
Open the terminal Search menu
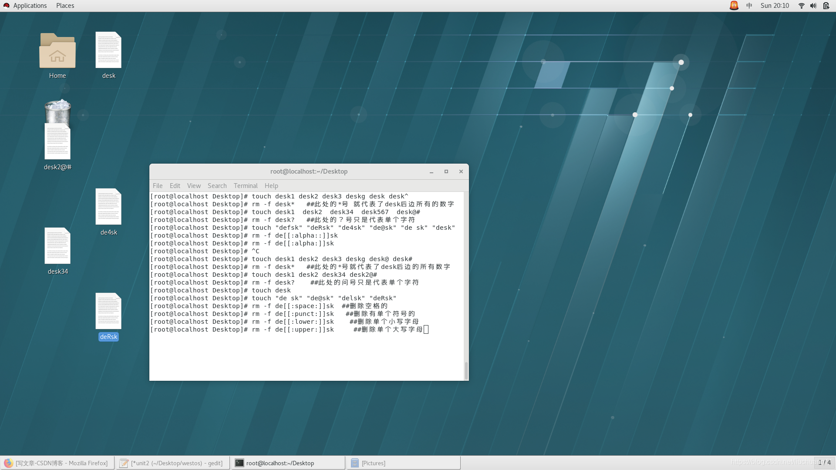tap(217, 186)
